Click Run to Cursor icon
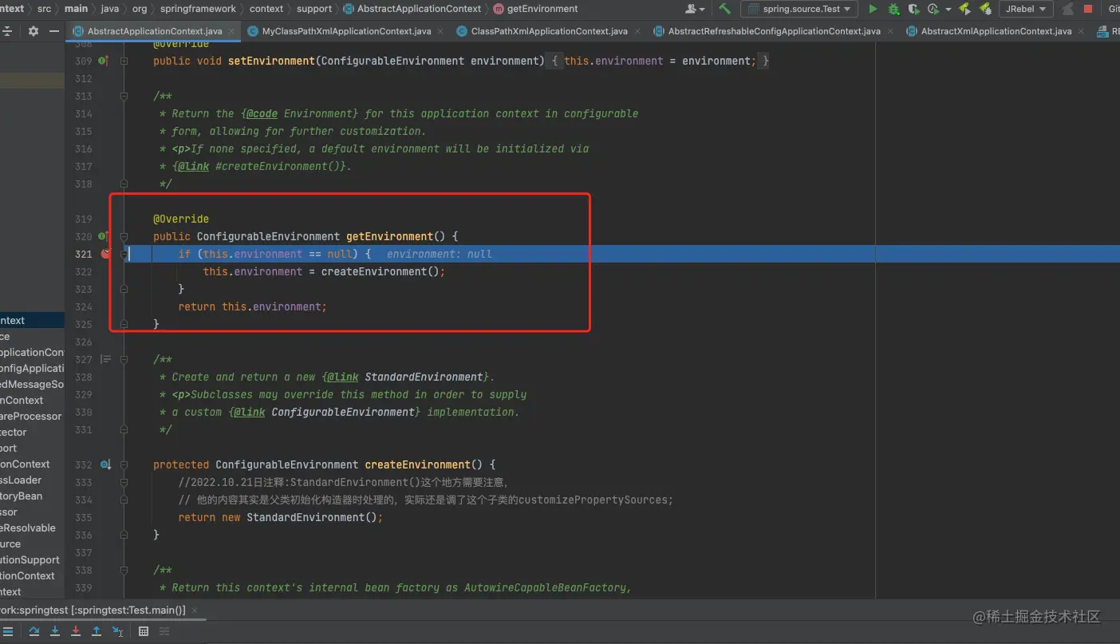Viewport: 1120px width, 644px height. click(117, 631)
